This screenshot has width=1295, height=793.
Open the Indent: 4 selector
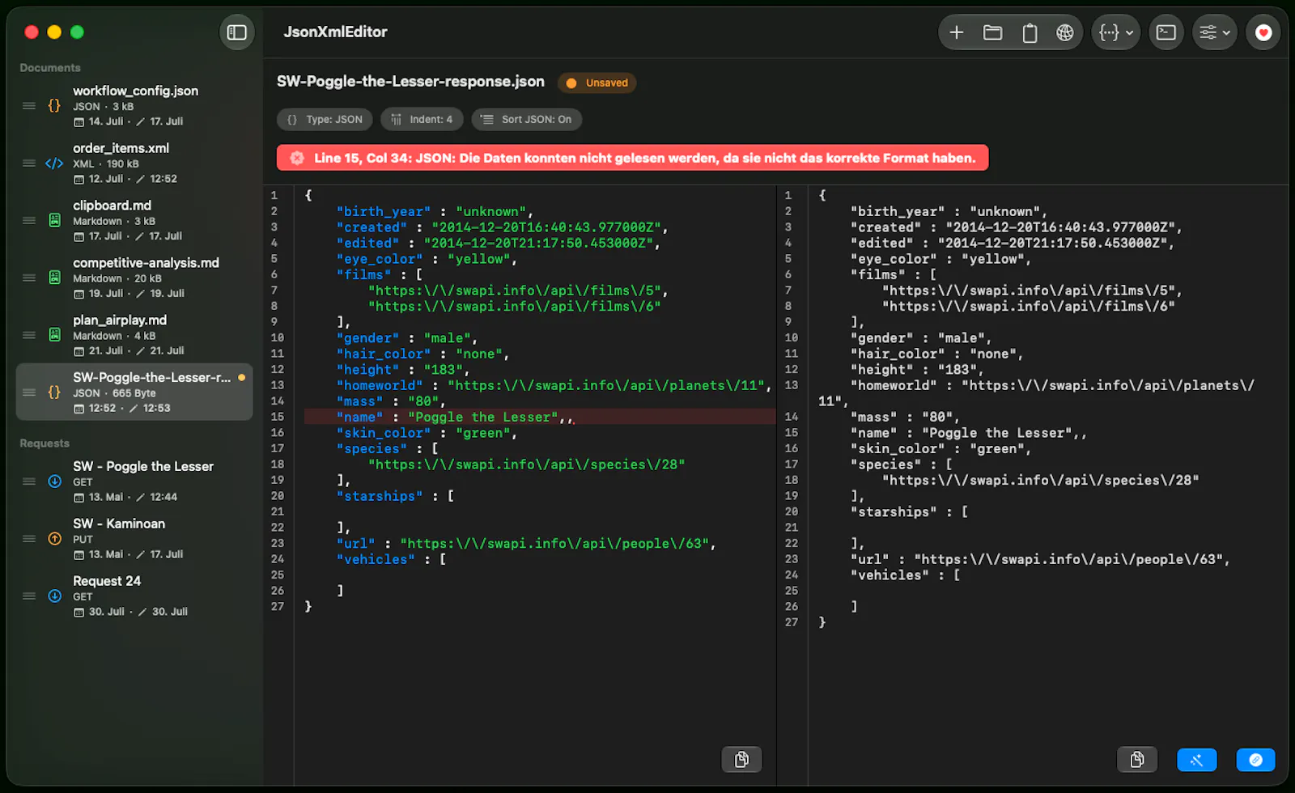422,119
